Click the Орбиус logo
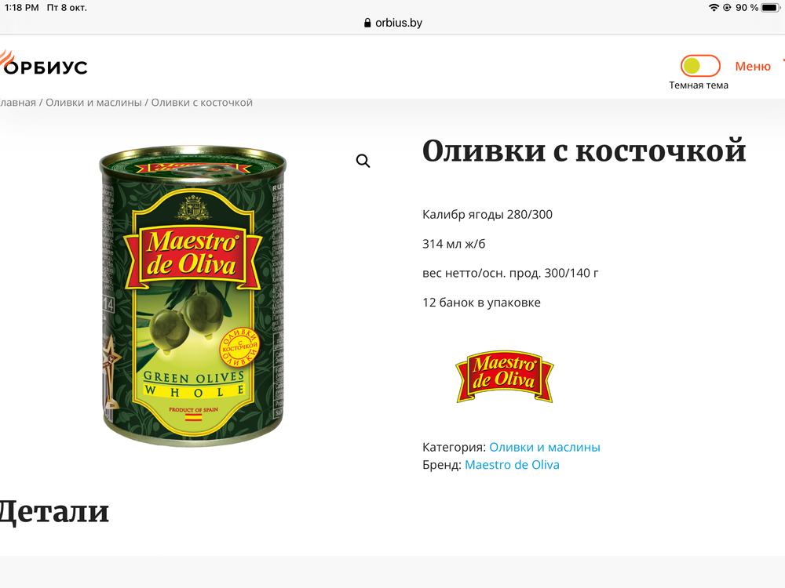Image resolution: width=785 pixels, height=588 pixels. pyautogui.click(x=43, y=63)
